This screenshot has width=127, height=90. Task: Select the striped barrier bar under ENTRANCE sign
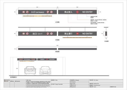coord(37,16)
